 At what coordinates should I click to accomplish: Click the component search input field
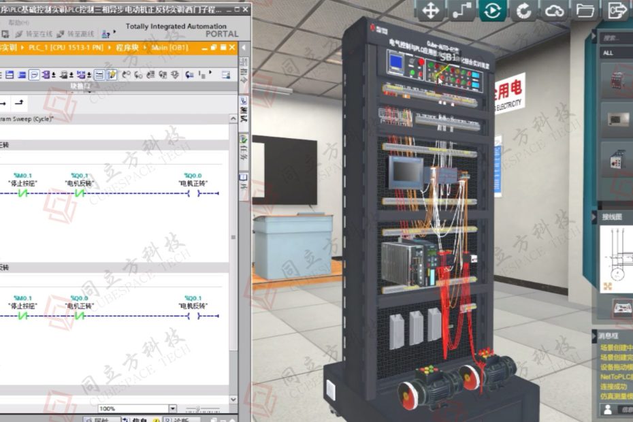click(x=616, y=37)
